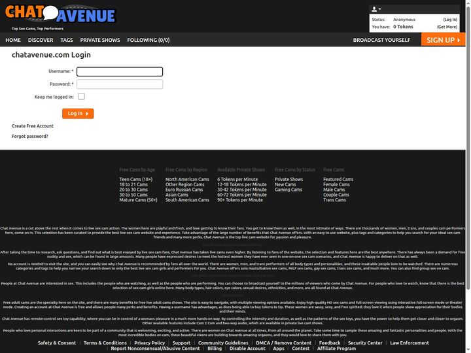471x353 pixels.
Task: Select 90+ Tokens per Minute link
Action: point(240,199)
